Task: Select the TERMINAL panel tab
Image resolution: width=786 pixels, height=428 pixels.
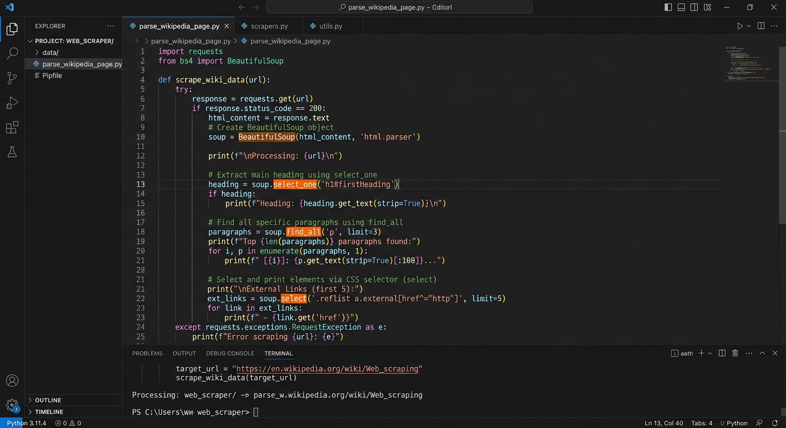Action: pyautogui.click(x=279, y=353)
